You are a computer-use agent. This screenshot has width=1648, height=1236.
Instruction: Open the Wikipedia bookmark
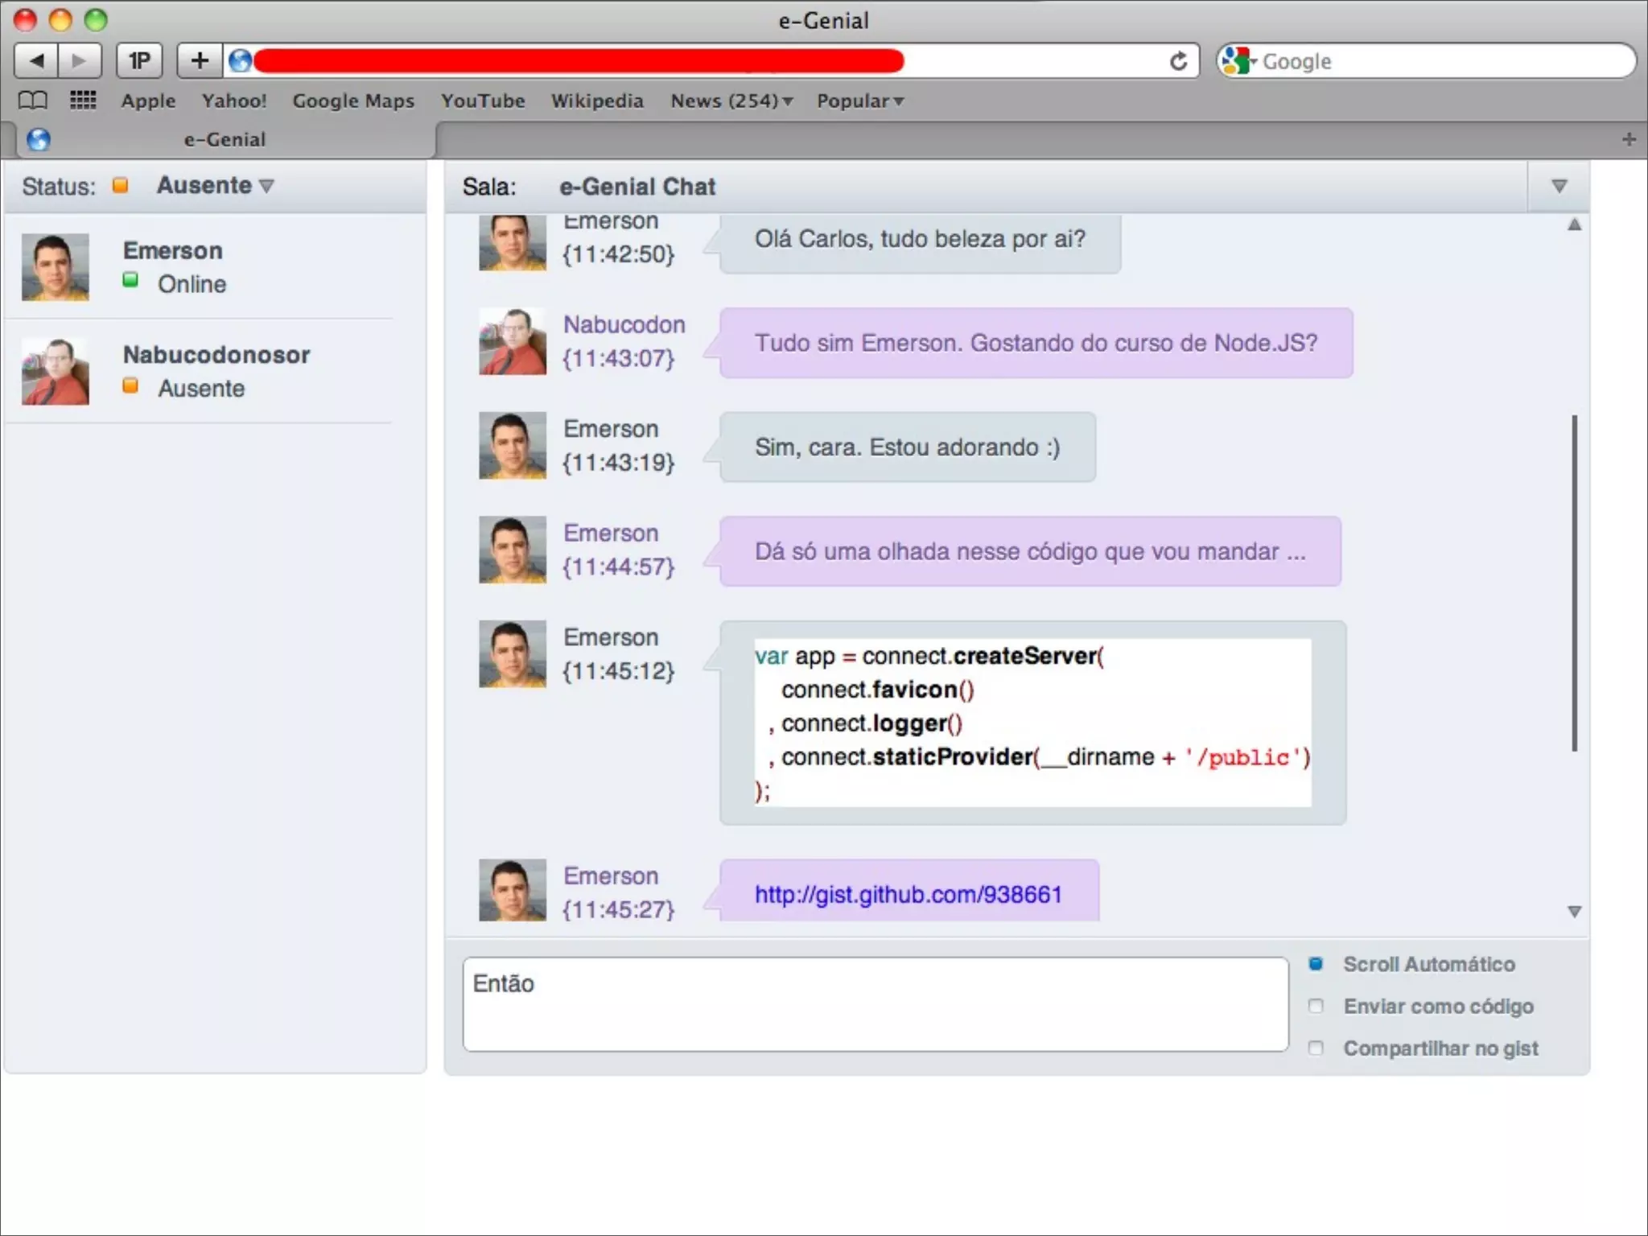[x=597, y=101]
